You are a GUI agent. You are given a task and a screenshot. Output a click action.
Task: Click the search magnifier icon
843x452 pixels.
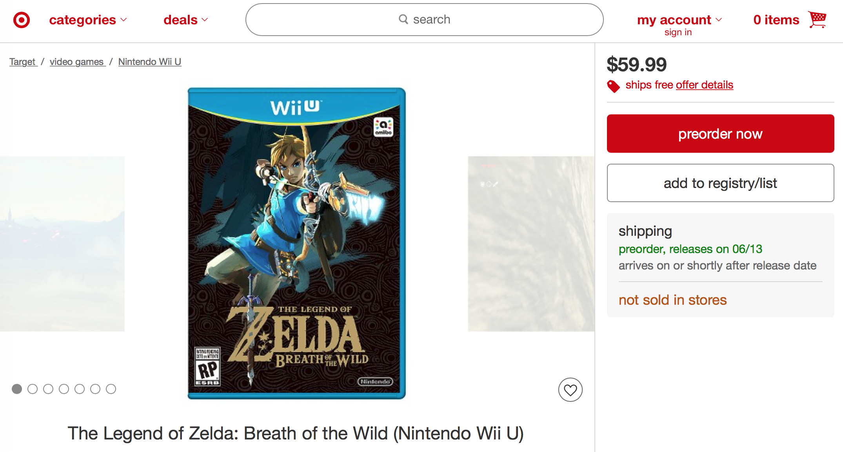[x=403, y=19]
